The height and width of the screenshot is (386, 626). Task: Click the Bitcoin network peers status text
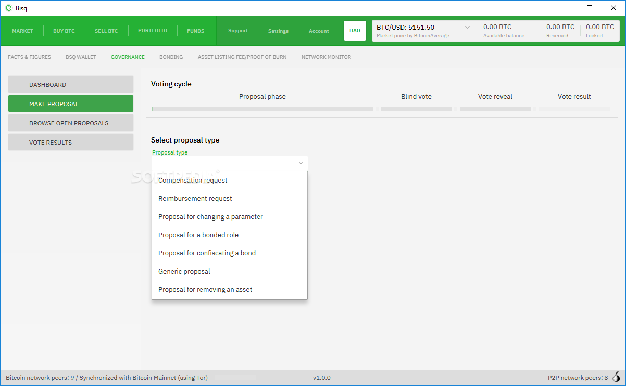coord(107,378)
